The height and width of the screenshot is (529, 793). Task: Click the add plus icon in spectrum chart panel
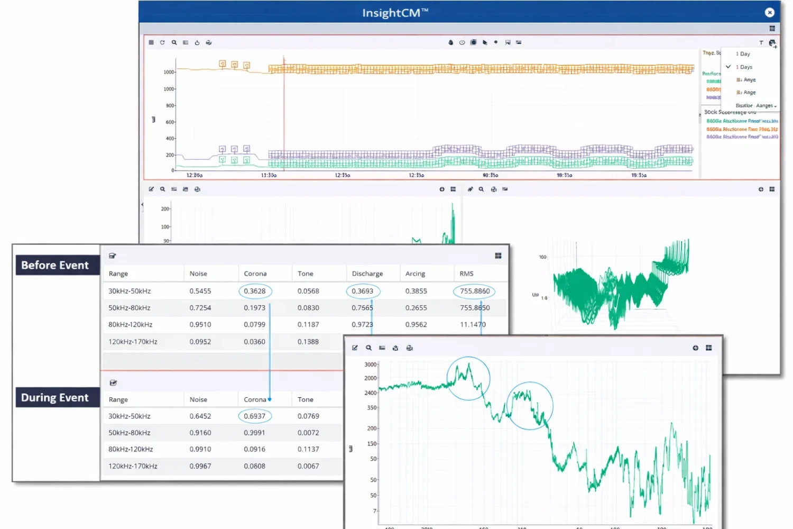(695, 348)
